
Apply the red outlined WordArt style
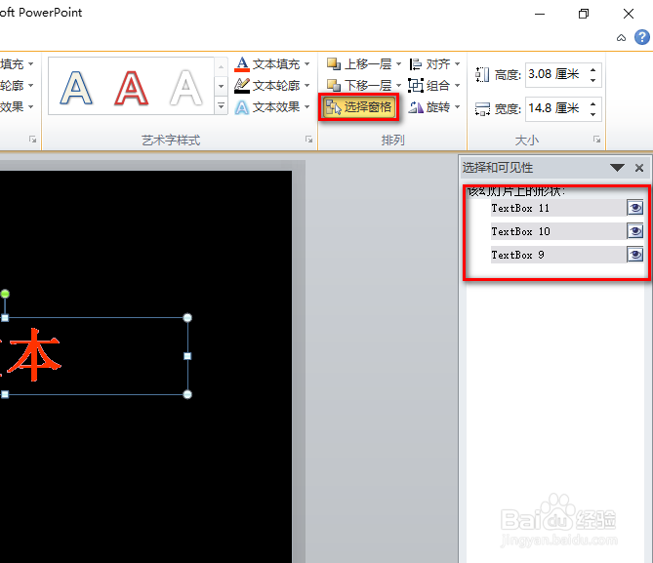coord(131,88)
